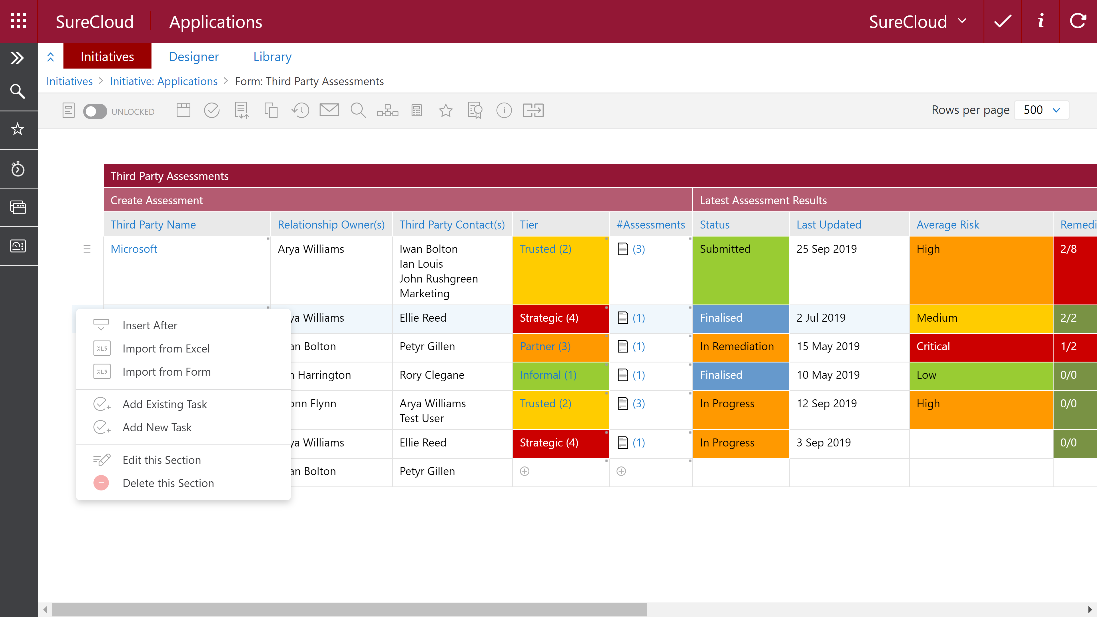This screenshot has width=1097, height=617.
Task: Click the calculator toolbar icon
Action: click(x=416, y=111)
